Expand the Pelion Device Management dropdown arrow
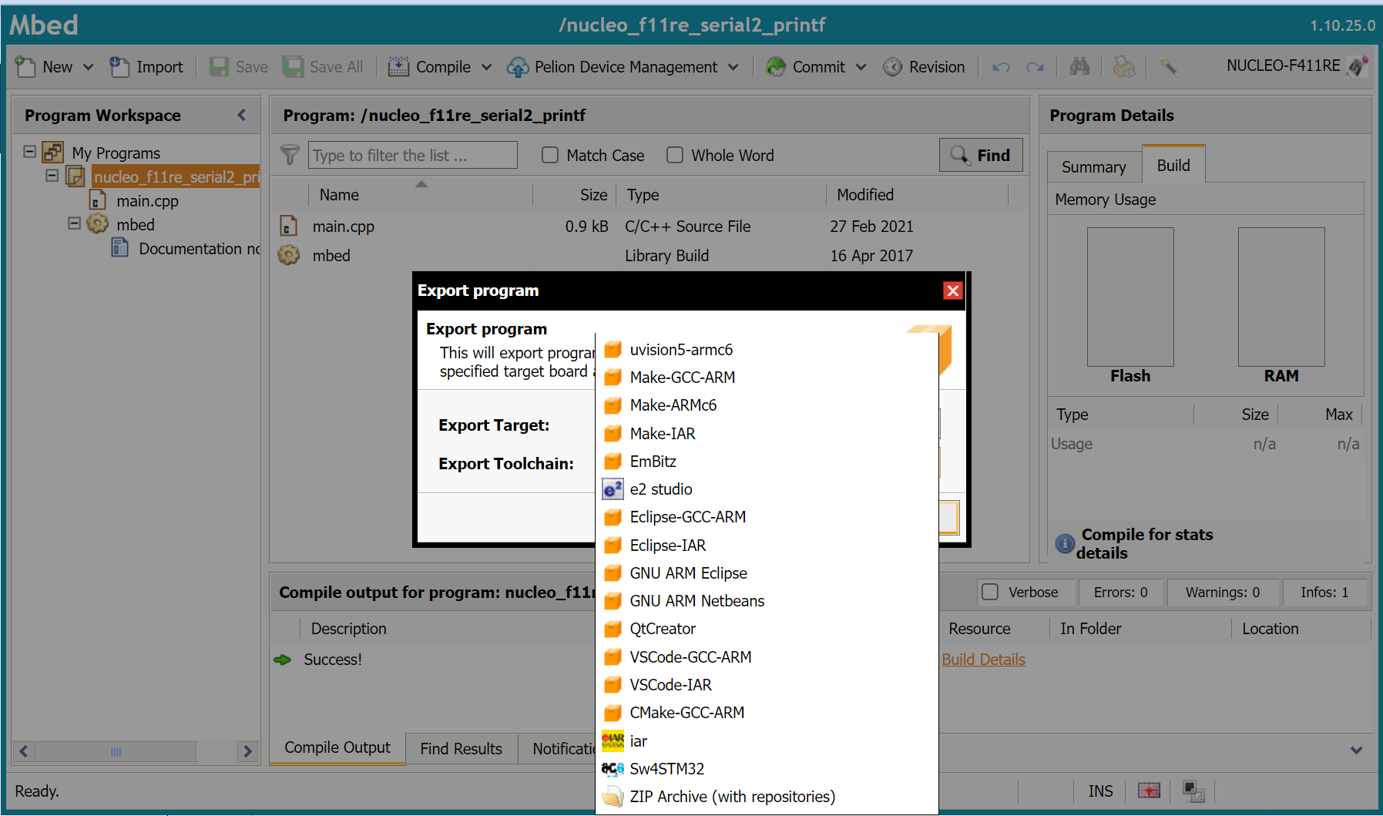The height and width of the screenshot is (816, 1383). 733,67
